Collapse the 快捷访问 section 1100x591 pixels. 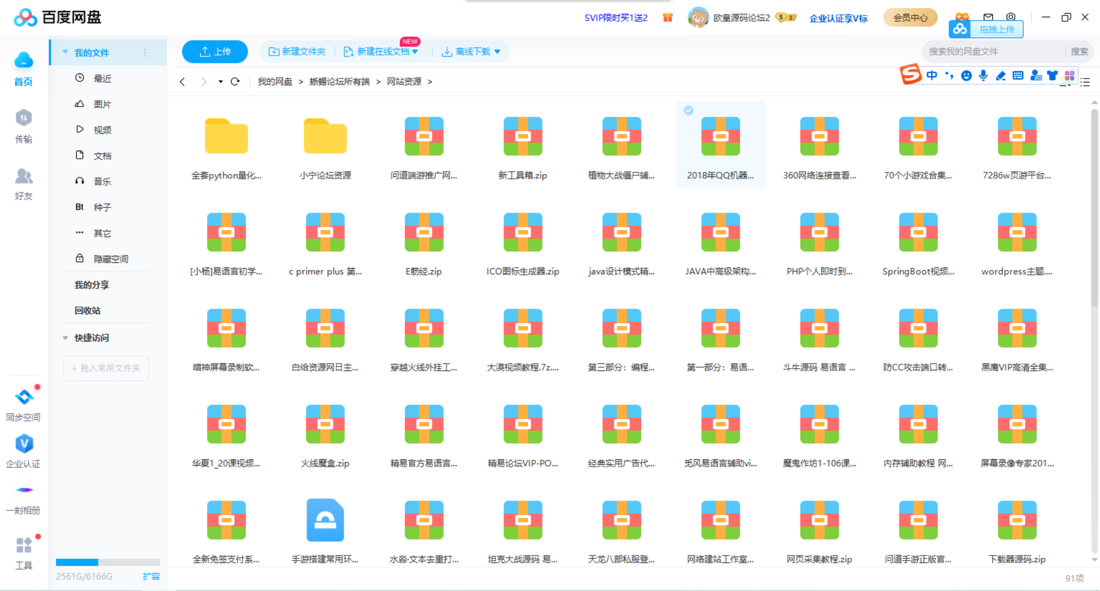pyautogui.click(x=65, y=338)
